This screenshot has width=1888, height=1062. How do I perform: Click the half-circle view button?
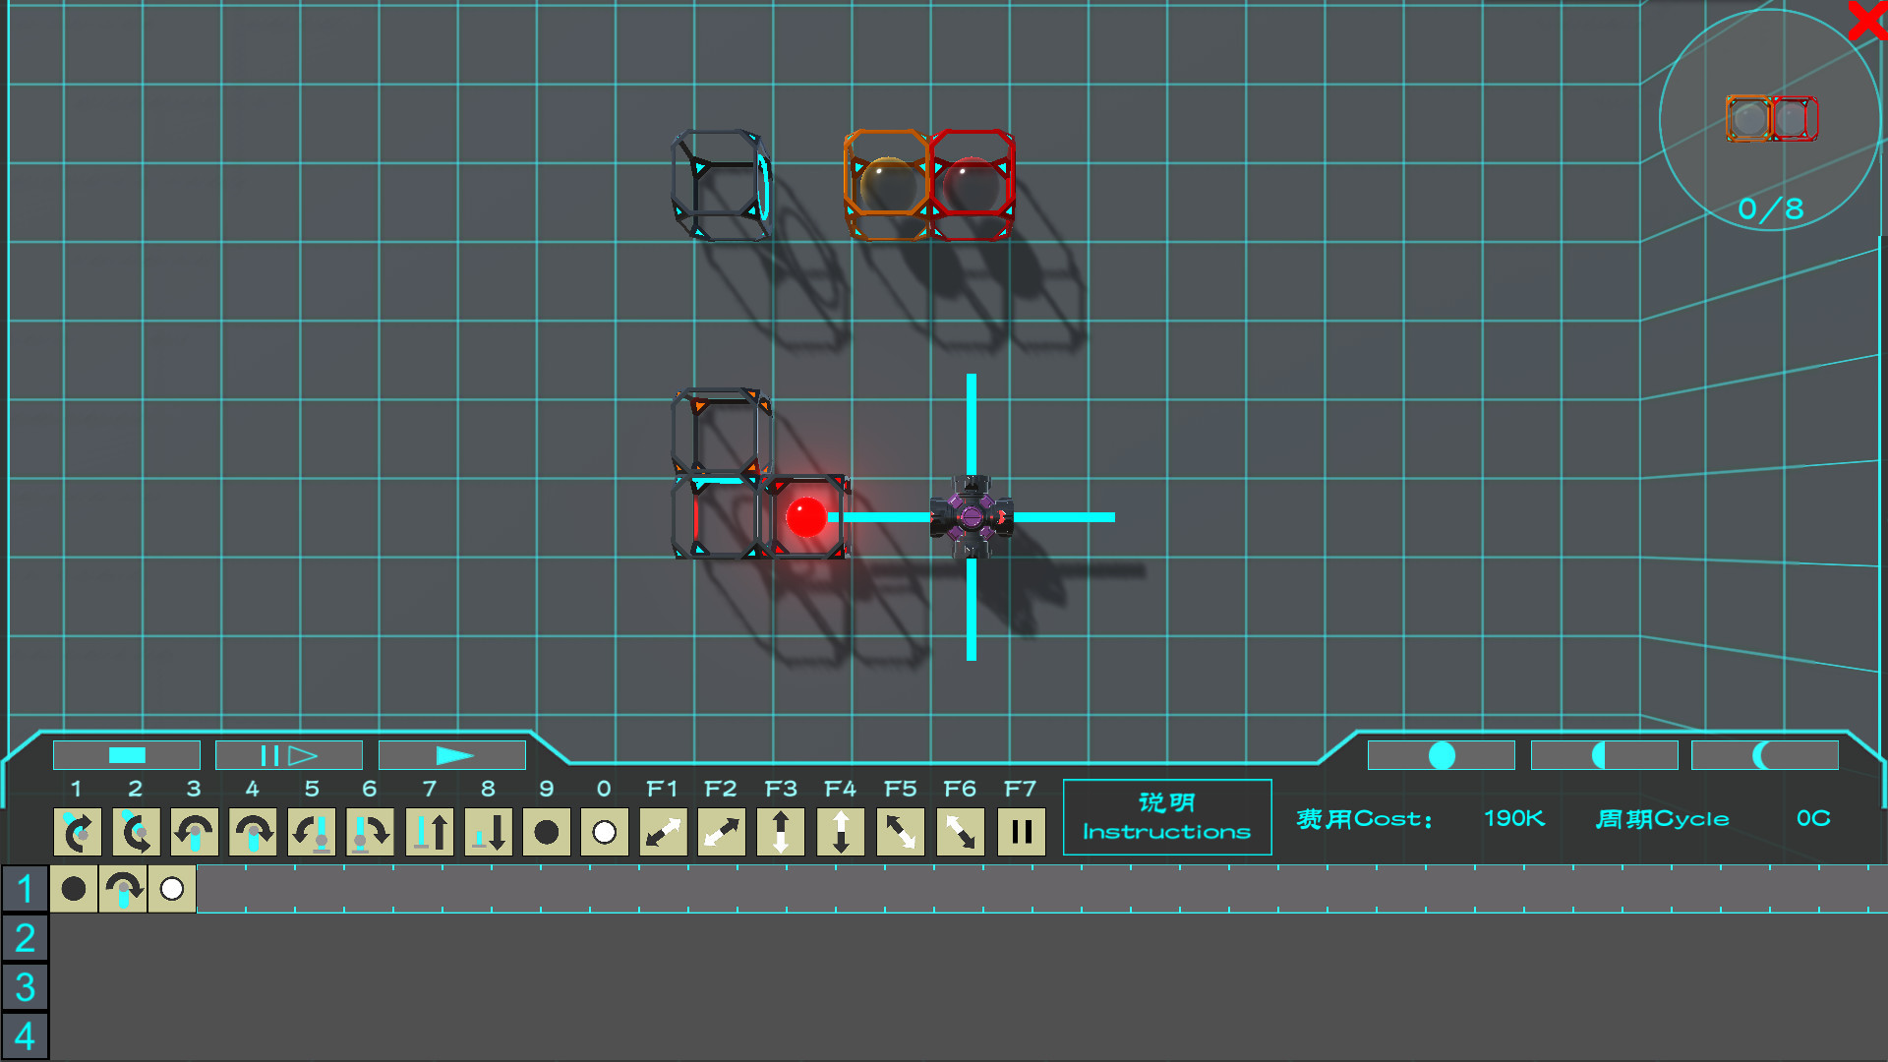[1605, 755]
